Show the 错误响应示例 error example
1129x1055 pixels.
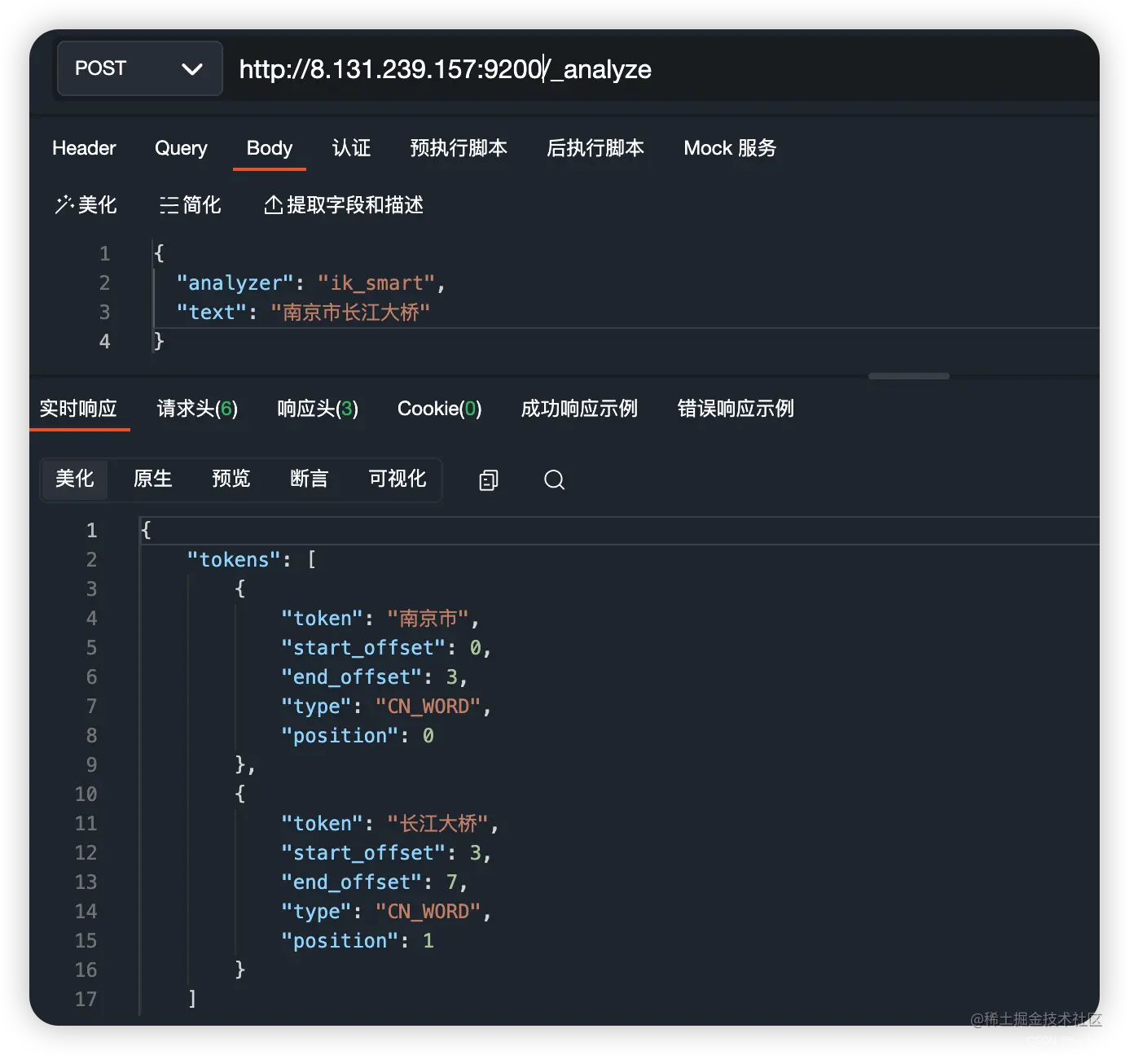pyautogui.click(x=736, y=409)
